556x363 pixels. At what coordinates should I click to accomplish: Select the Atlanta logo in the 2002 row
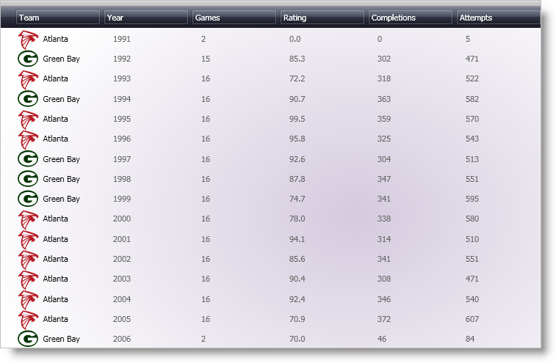click(28, 259)
